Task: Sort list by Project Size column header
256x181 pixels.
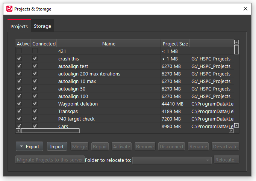Action: point(175,44)
